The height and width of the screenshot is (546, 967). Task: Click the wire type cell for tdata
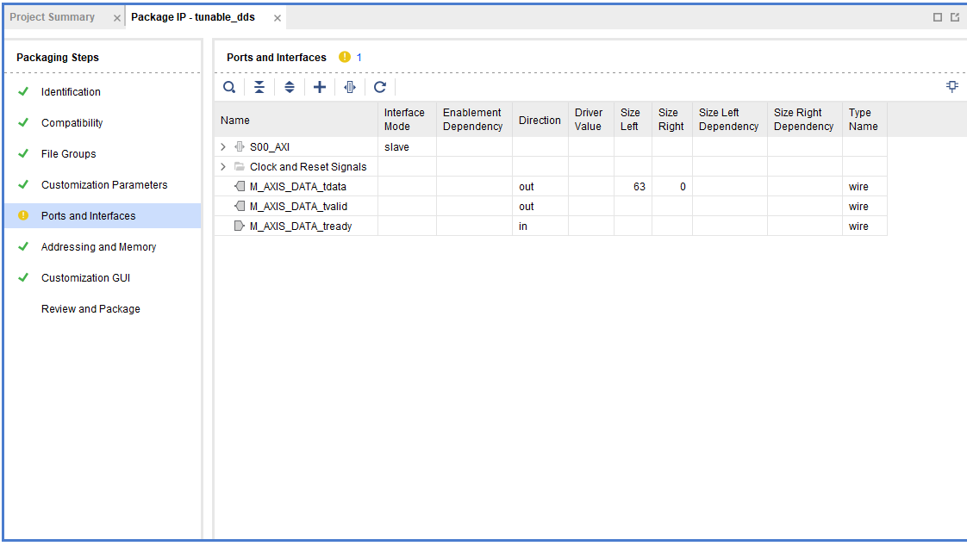click(x=864, y=187)
